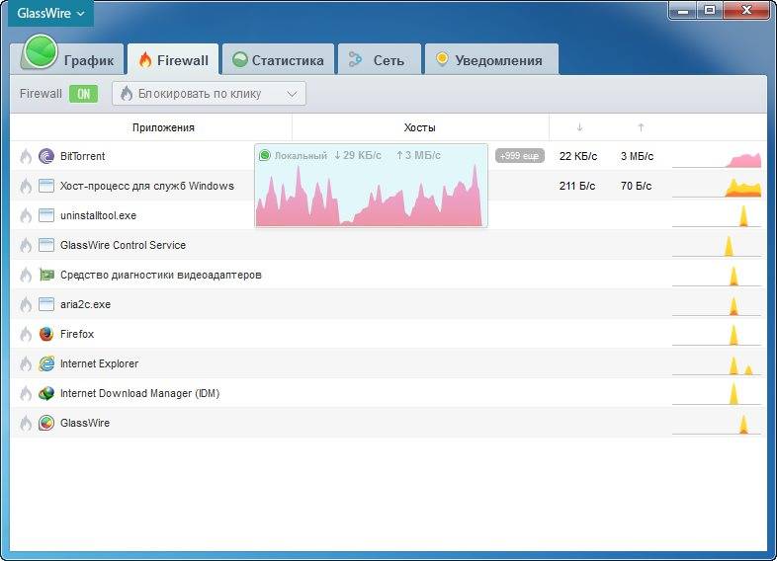Click the Firefox app icon
The width and height of the screenshot is (777, 561).
[46, 334]
